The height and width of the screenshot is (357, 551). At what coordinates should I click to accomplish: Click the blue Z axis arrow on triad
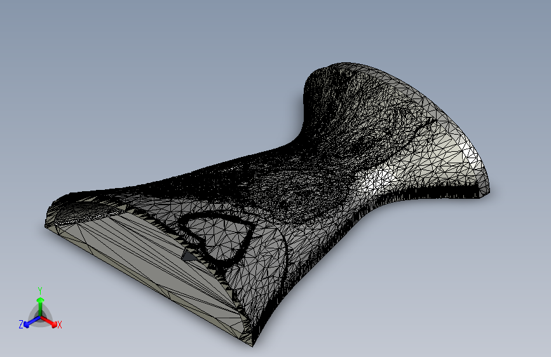coord(32,321)
